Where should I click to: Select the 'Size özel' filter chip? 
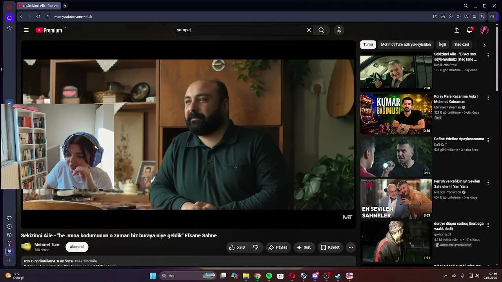(x=462, y=45)
